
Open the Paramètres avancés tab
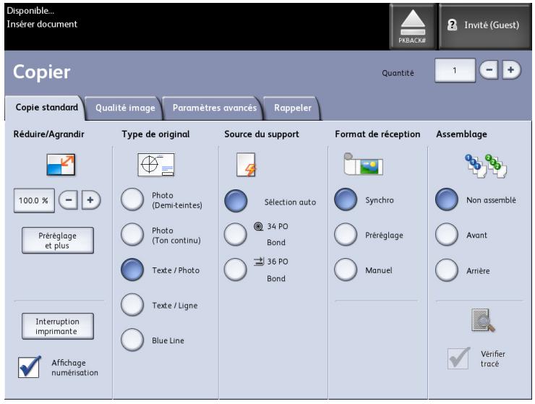click(213, 108)
